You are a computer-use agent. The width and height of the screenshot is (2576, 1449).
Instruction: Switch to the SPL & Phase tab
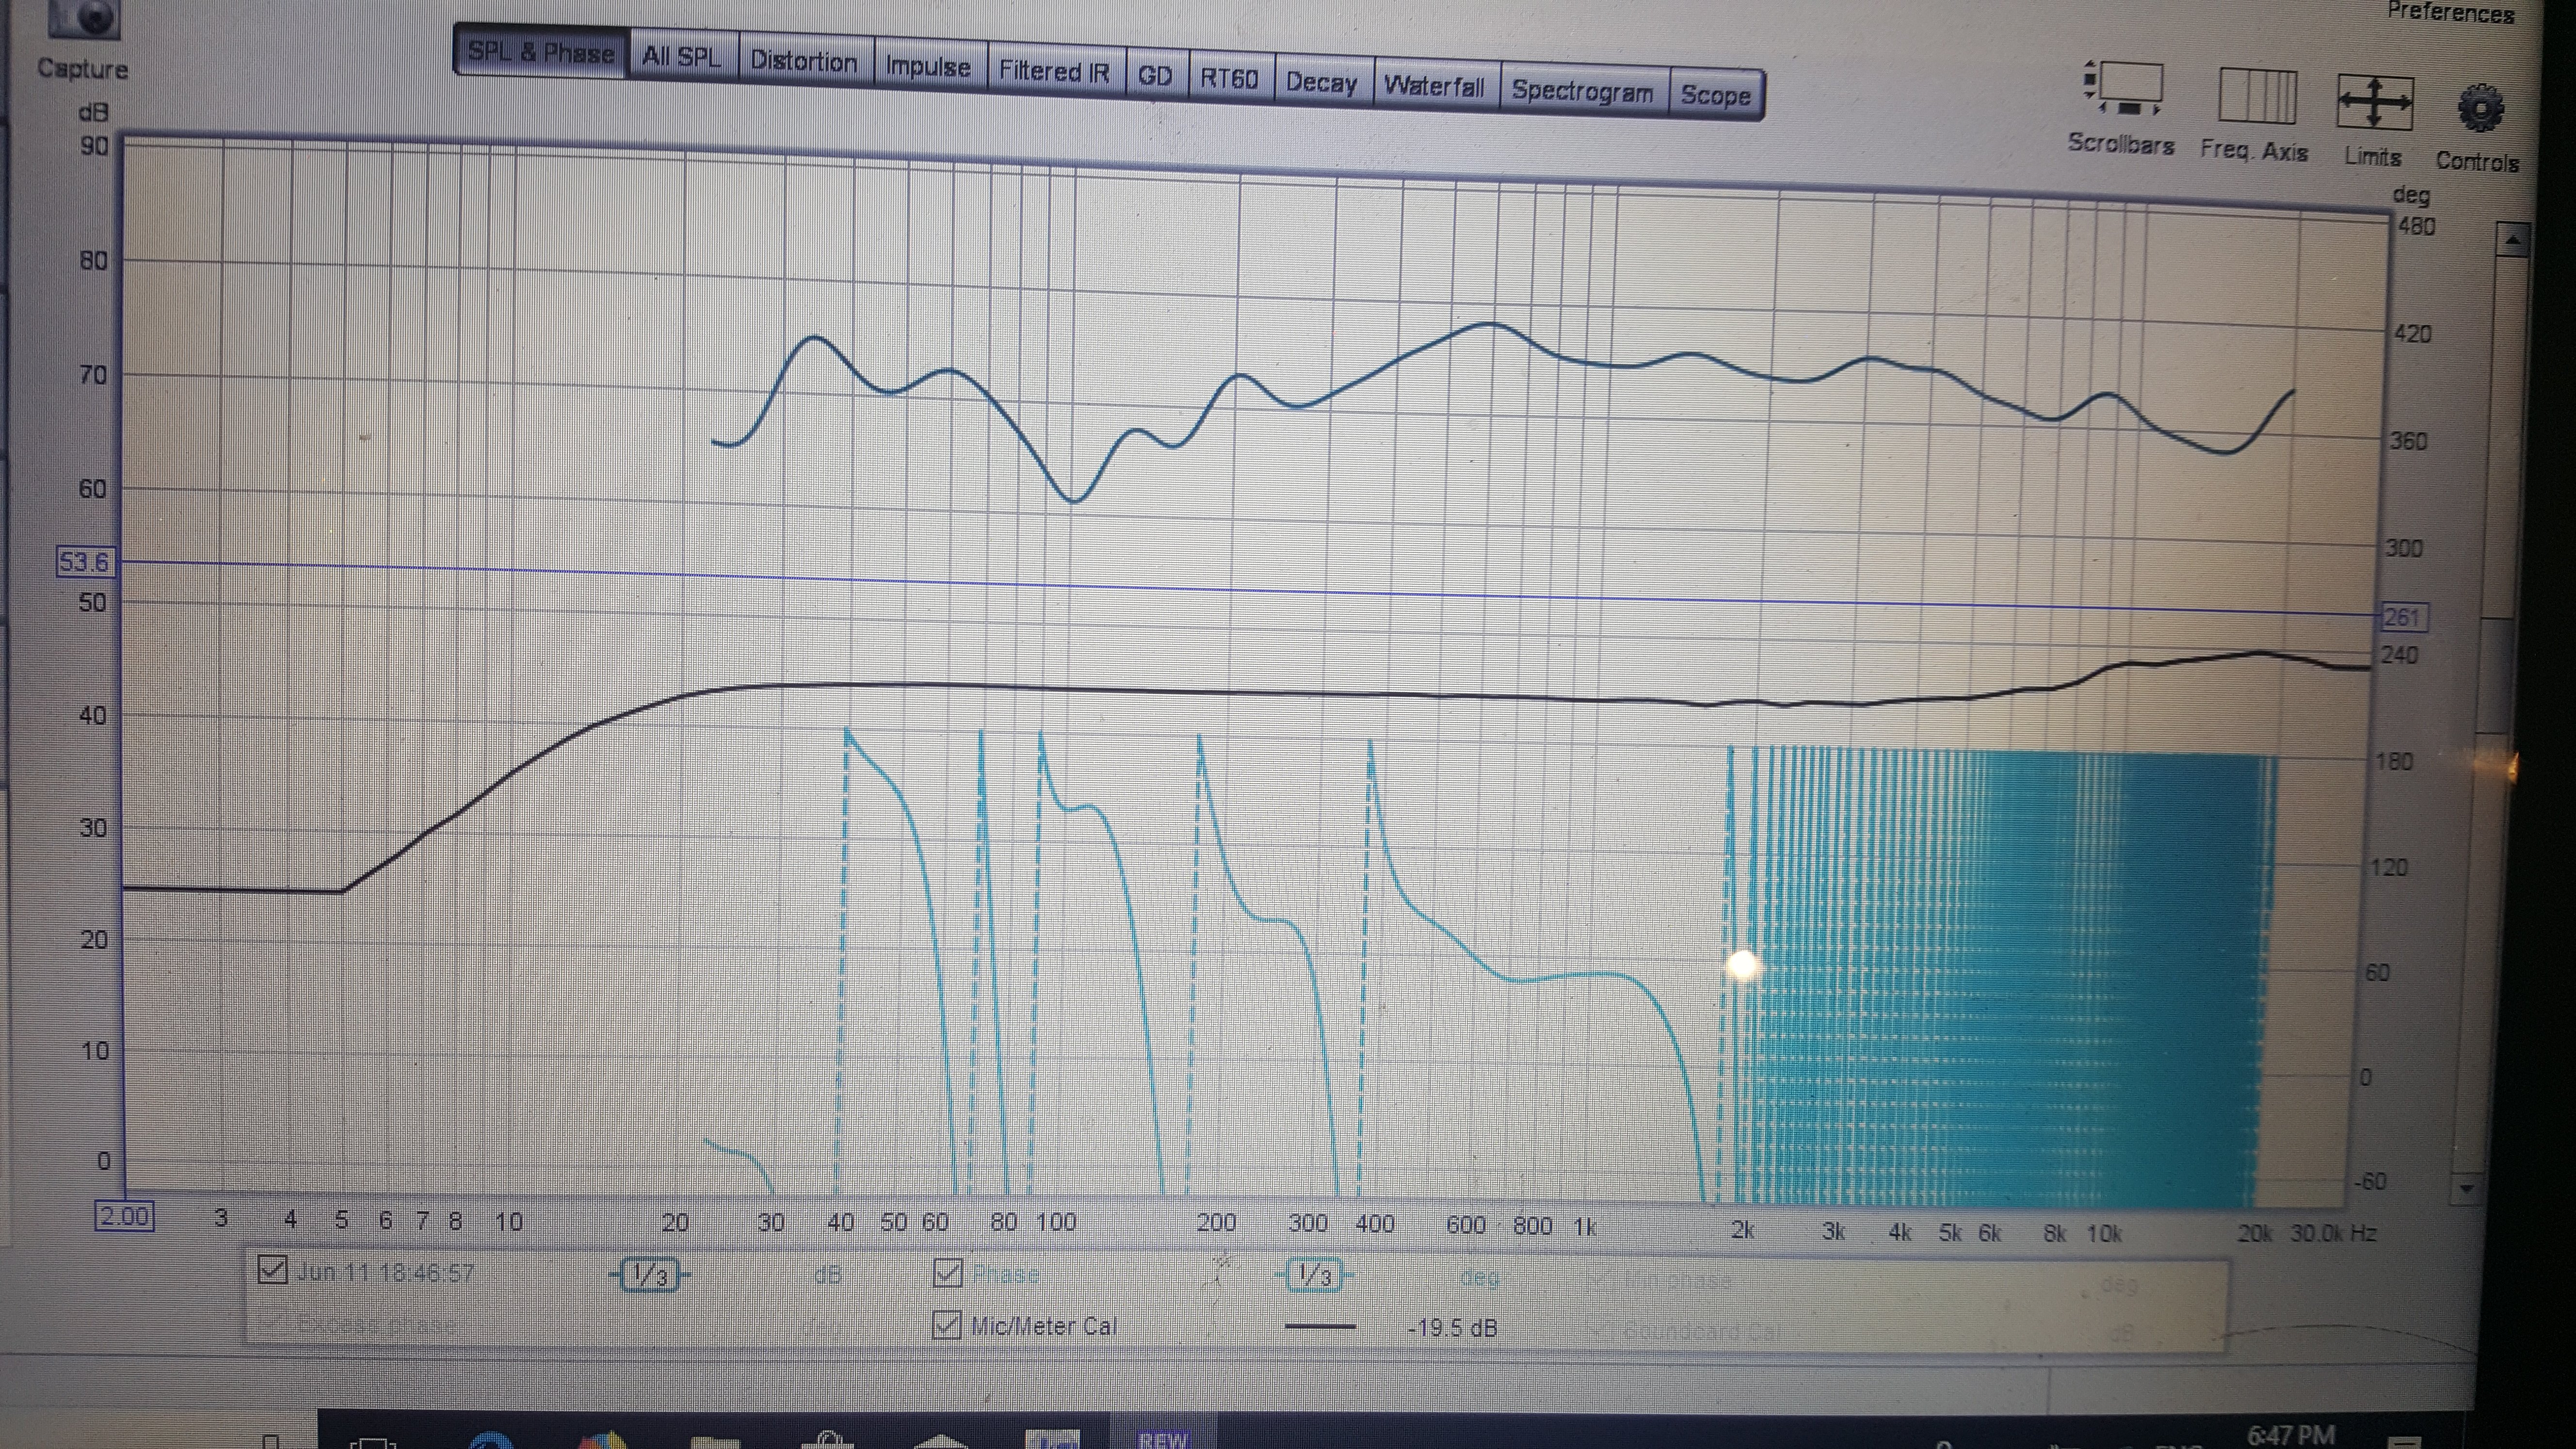coord(541,52)
